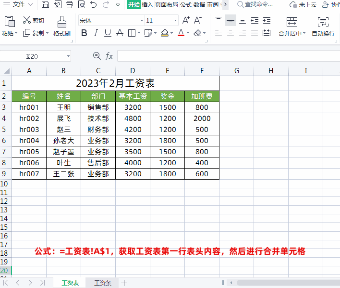Viewport: 340px width, 288px height.
Task: Switch to the 开始 ribbon tab
Action: tap(134, 4)
